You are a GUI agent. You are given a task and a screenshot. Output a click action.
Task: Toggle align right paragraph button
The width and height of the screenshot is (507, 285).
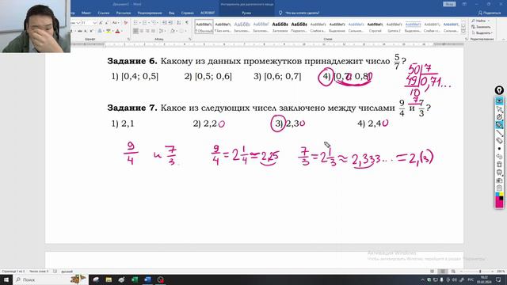(147, 31)
